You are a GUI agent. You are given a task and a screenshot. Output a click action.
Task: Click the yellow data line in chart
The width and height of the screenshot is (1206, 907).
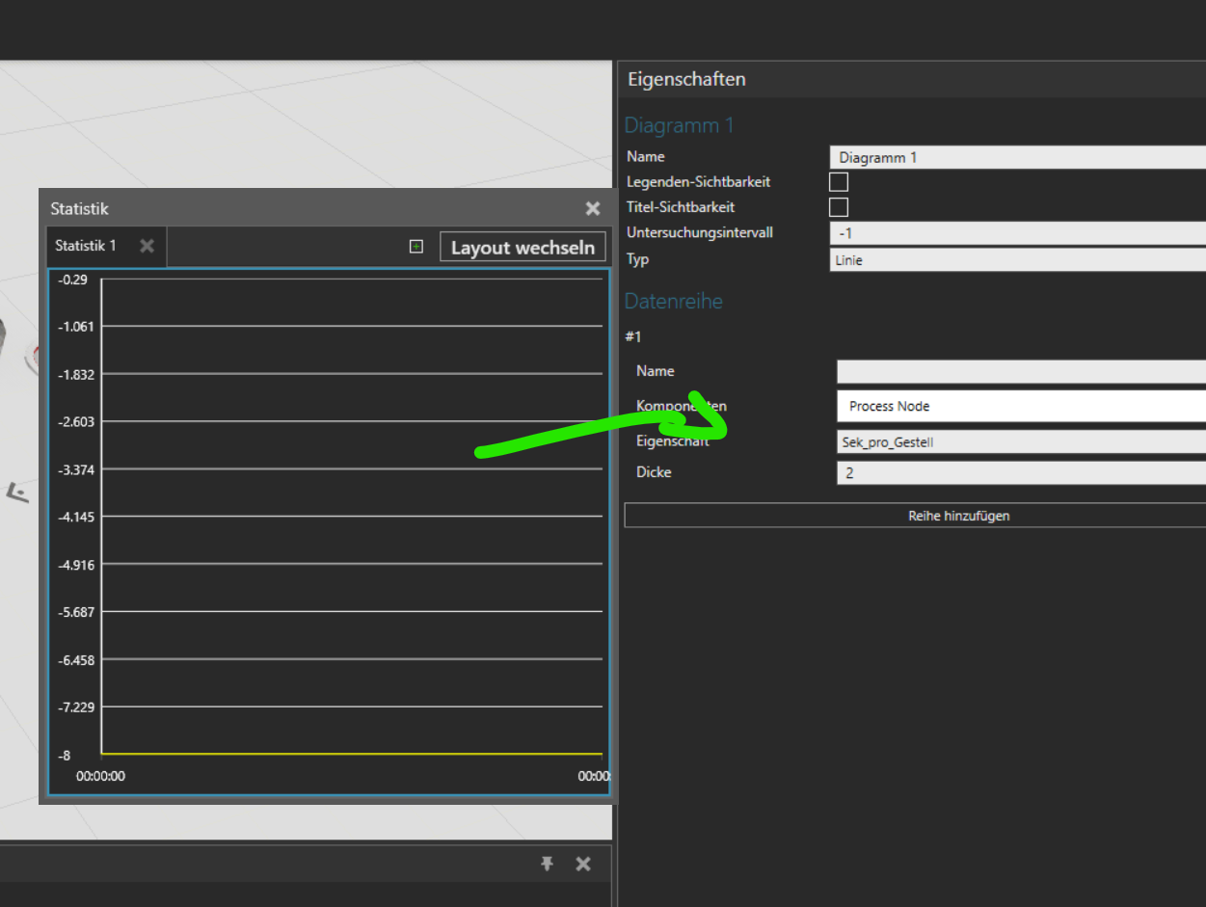352,754
